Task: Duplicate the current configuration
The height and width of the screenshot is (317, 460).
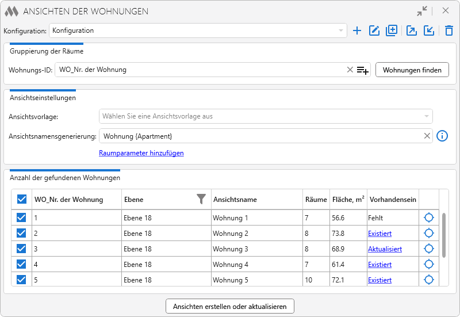Action: point(392,30)
